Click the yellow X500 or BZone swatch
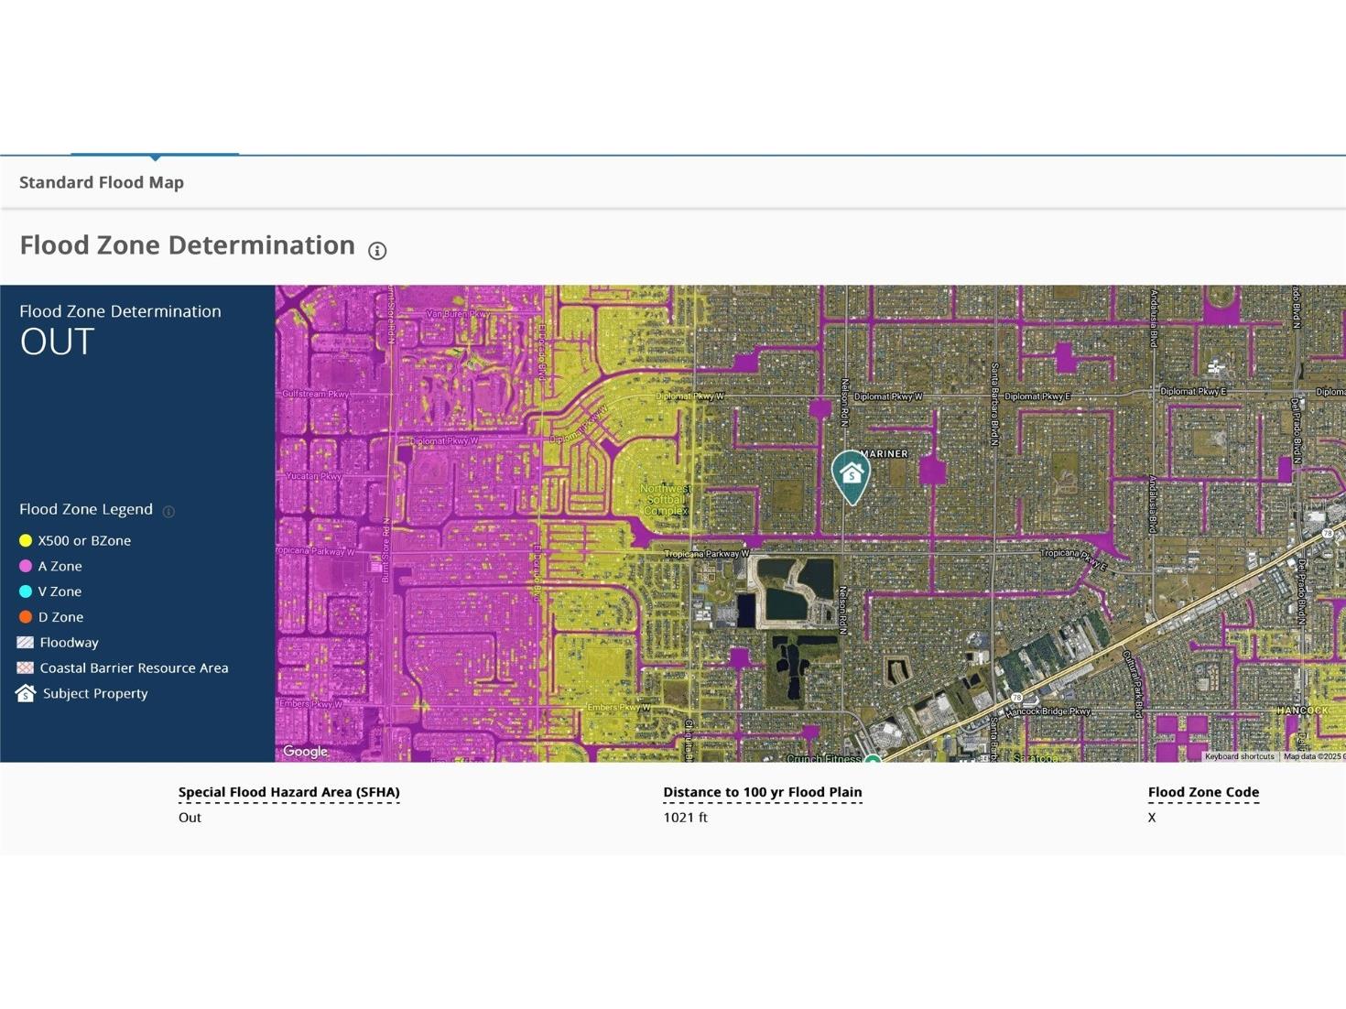Viewport: 1346px width, 1009px height. point(26,541)
